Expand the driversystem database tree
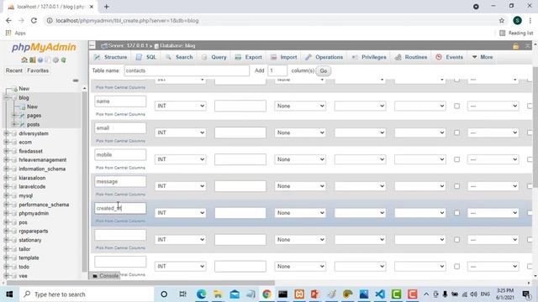The image size is (538, 302). point(6,133)
